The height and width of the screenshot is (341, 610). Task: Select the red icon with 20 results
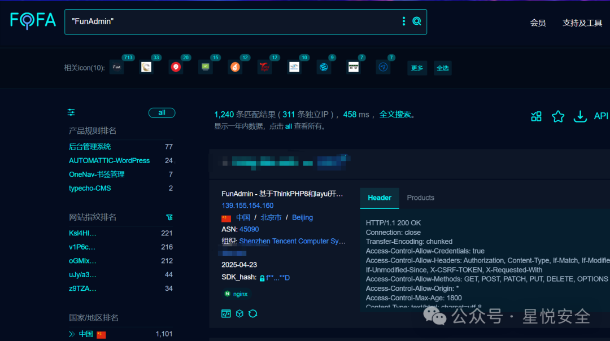click(176, 67)
